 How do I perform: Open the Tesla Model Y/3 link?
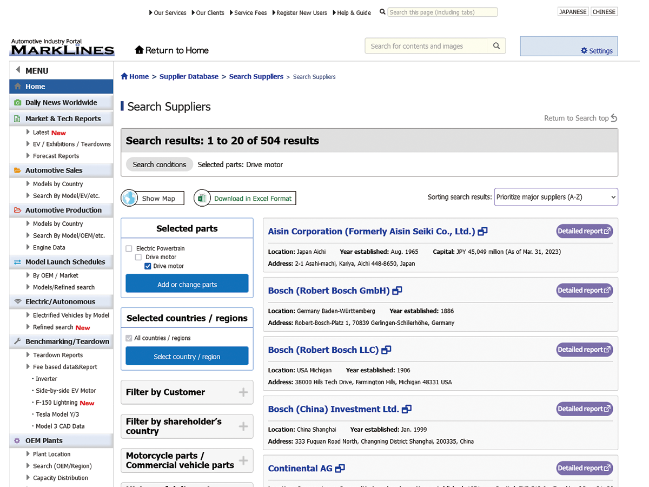tap(57, 414)
